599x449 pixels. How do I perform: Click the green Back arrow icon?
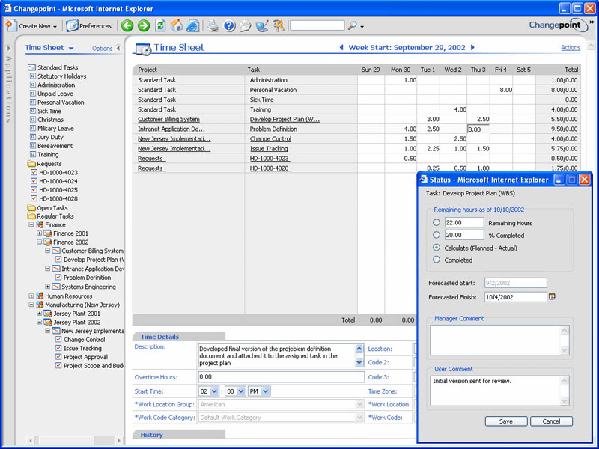click(127, 26)
